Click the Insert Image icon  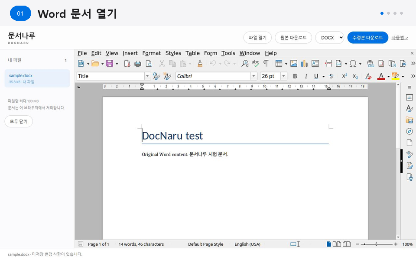pyautogui.click(x=294, y=63)
